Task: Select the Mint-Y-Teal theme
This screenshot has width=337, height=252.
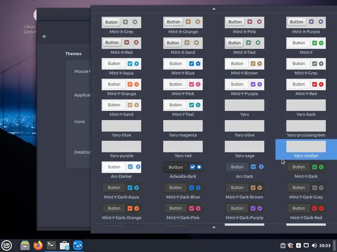Action: pyautogui.click(x=183, y=108)
